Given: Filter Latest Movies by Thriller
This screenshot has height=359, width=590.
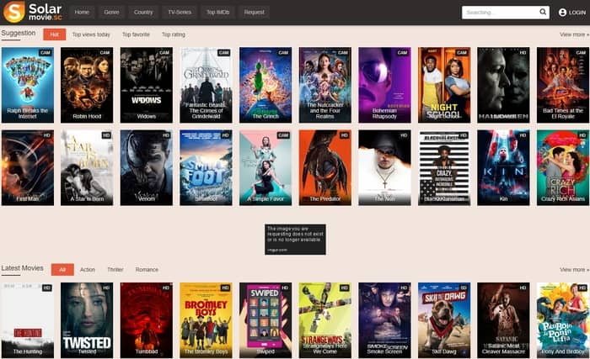Looking at the screenshot, I should (115, 270).
